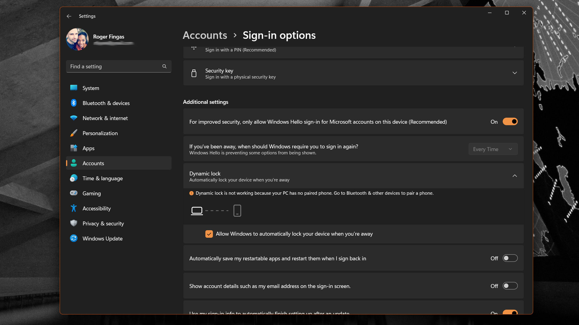The image size is (579, 325).
Task: Click the Find a setting field
Action: point(115,67)
